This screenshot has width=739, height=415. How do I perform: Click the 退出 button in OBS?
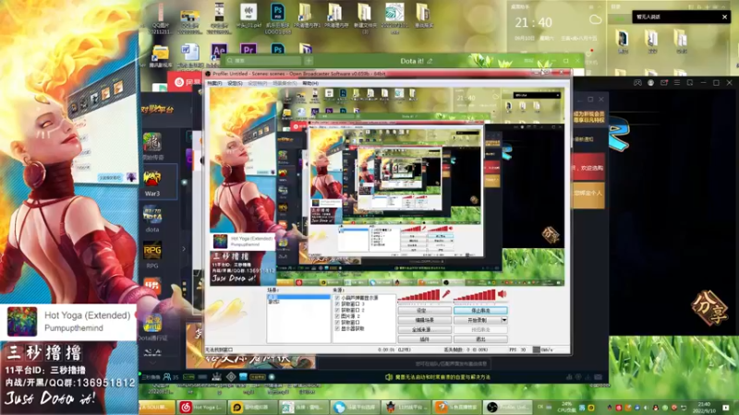480,338
